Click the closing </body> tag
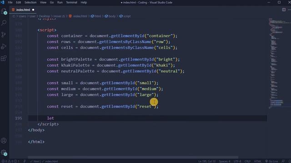 tap(36, 130)
